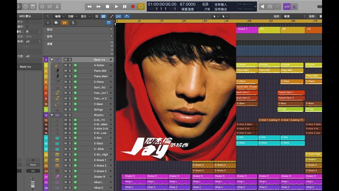Click the Rewind transport button
Screen dimensions: 339x191
coord(90,6)
